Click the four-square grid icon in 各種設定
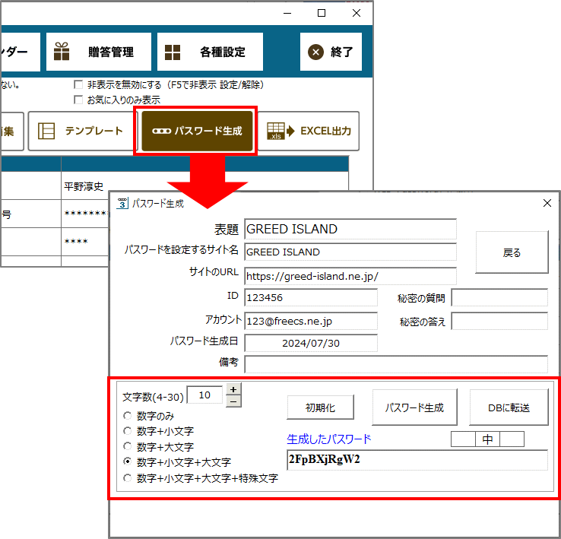 pyautogui.click(x=173, y=52)
